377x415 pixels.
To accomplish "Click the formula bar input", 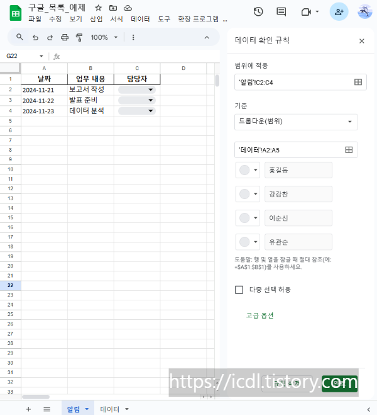I will click(x=140, y=56).
